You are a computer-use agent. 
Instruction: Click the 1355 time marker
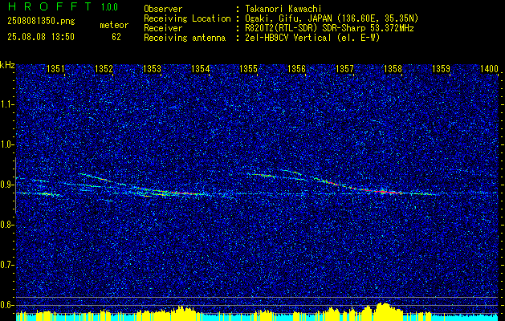[x=249, y=69]
